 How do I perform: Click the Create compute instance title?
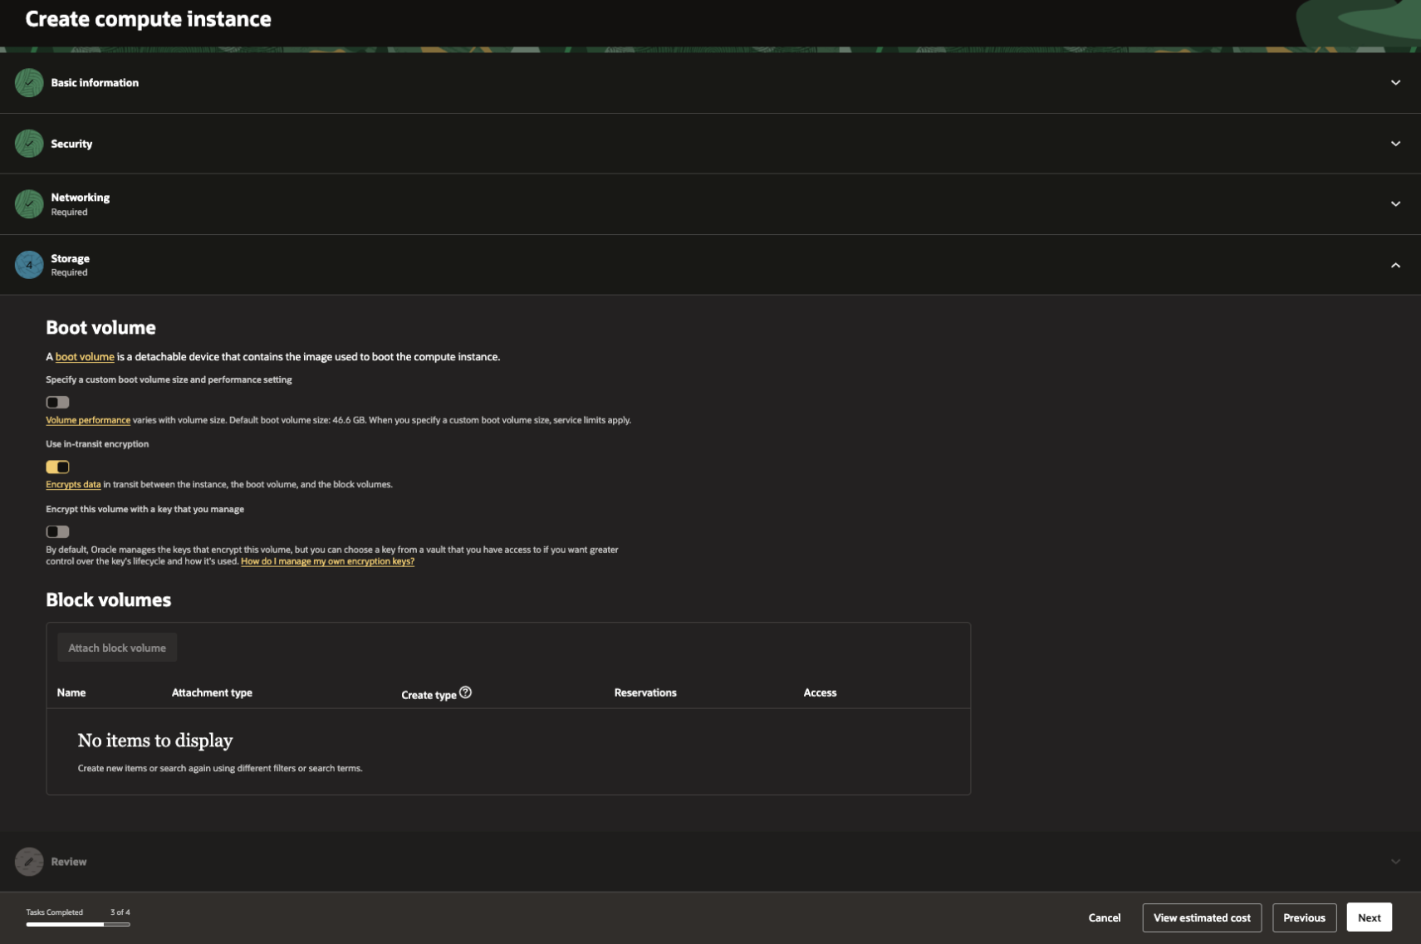[x=149, y=19]
